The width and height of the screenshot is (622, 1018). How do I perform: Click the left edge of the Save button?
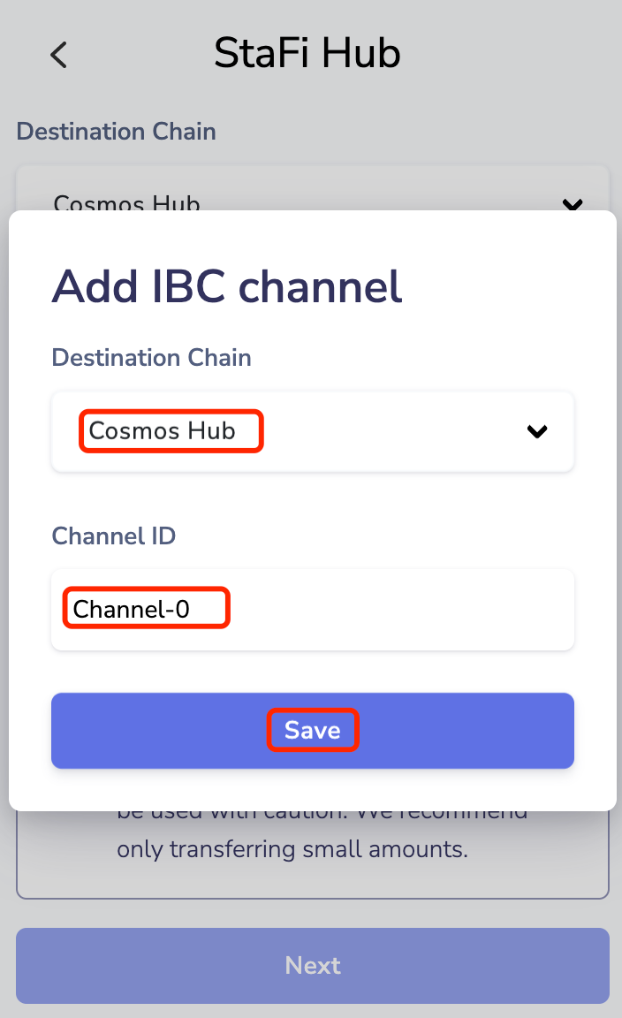(80, 731)
